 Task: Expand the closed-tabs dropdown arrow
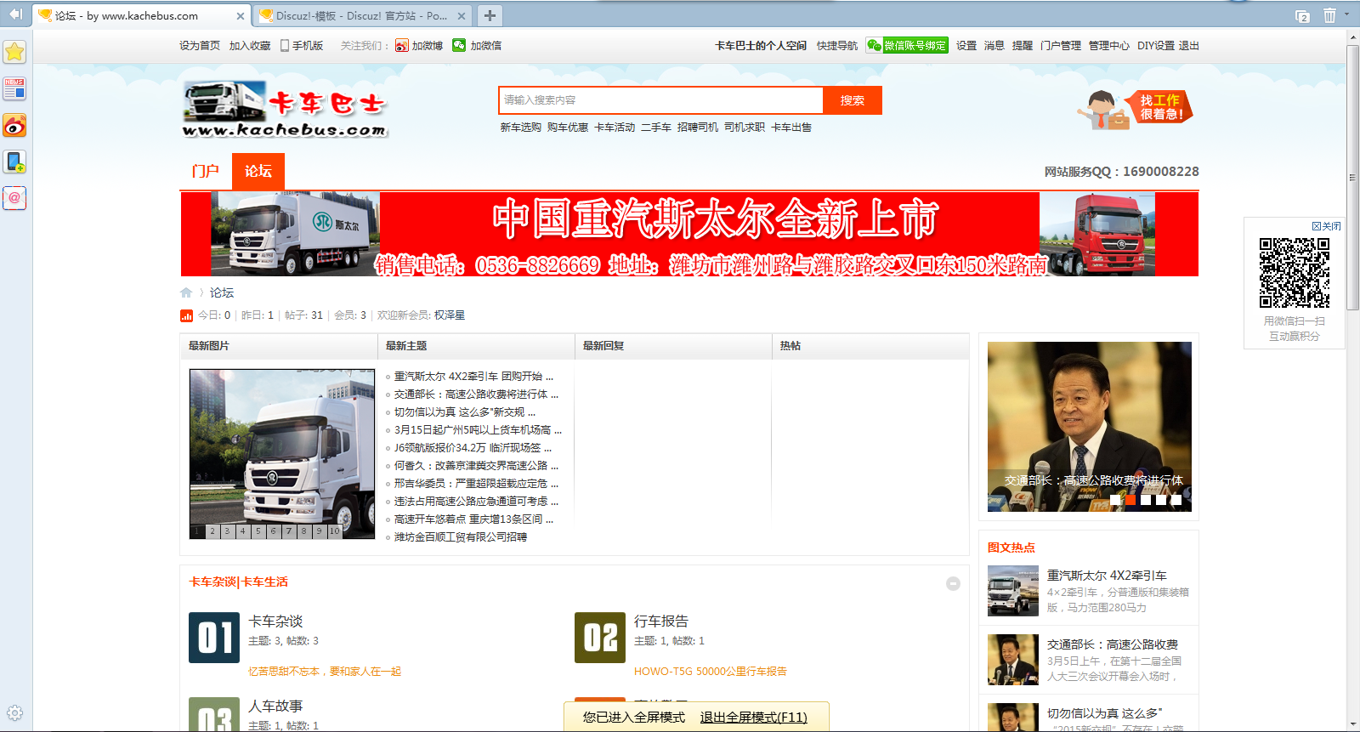coord(1346,14)
